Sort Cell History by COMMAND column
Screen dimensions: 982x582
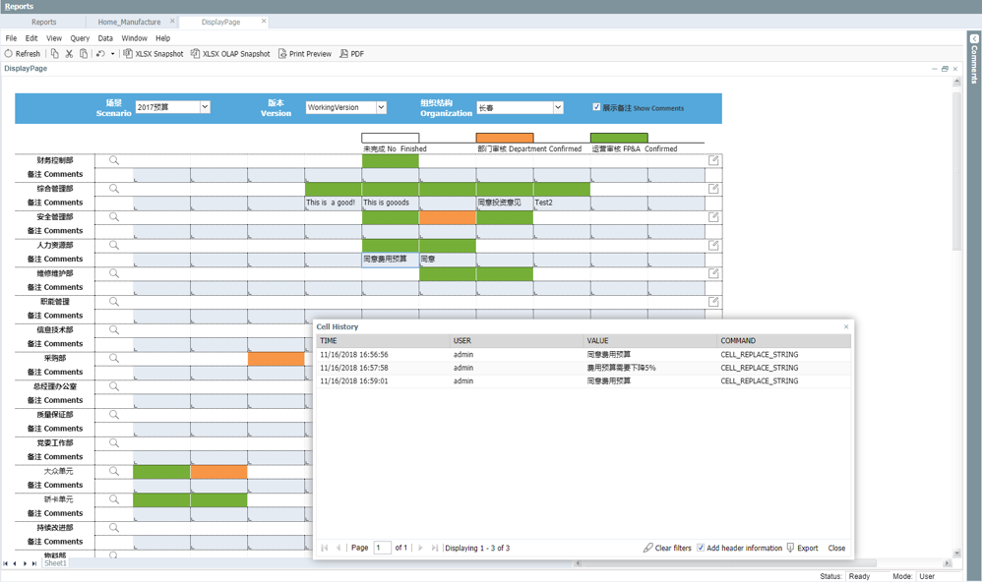pos(783,341)
